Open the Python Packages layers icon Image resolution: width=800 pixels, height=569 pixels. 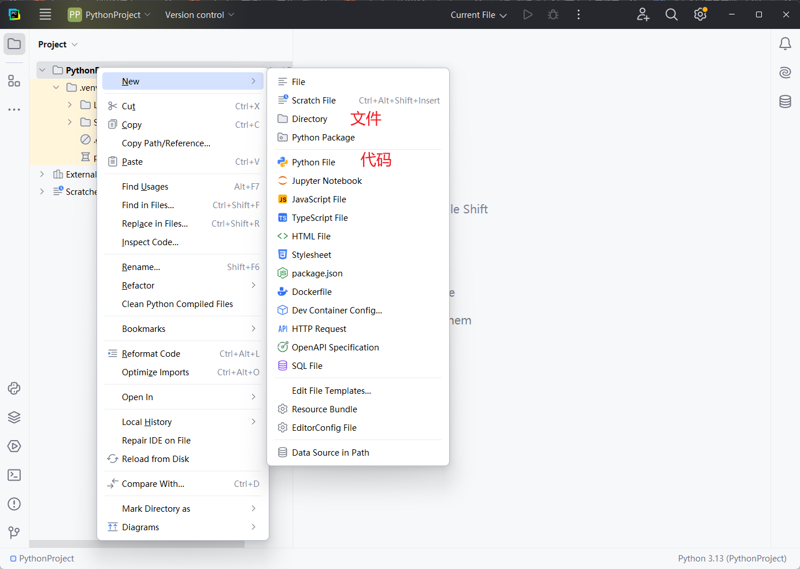pyautogui.click(x=14, y=417)
